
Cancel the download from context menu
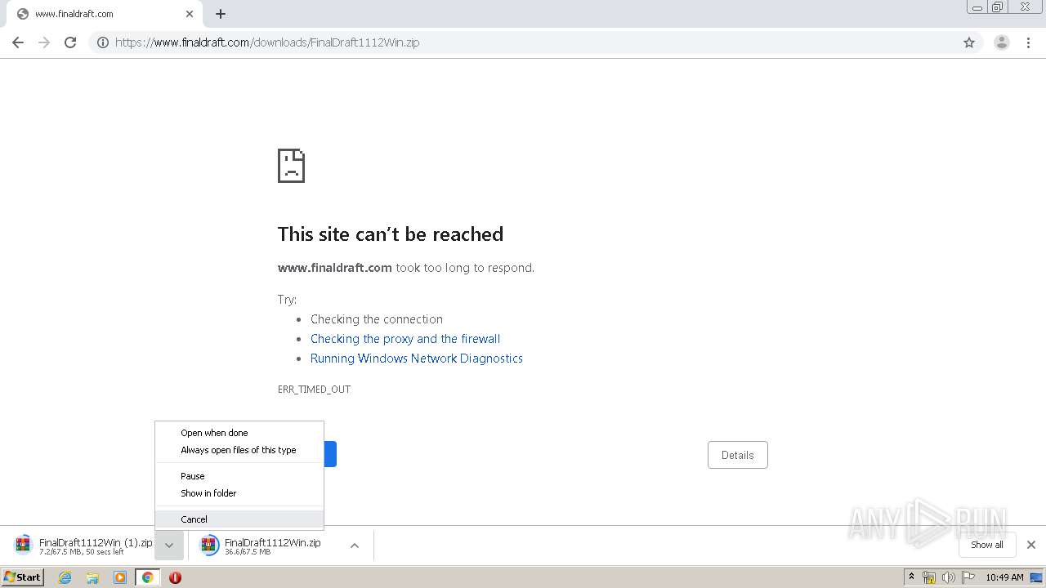pos(239,519)
